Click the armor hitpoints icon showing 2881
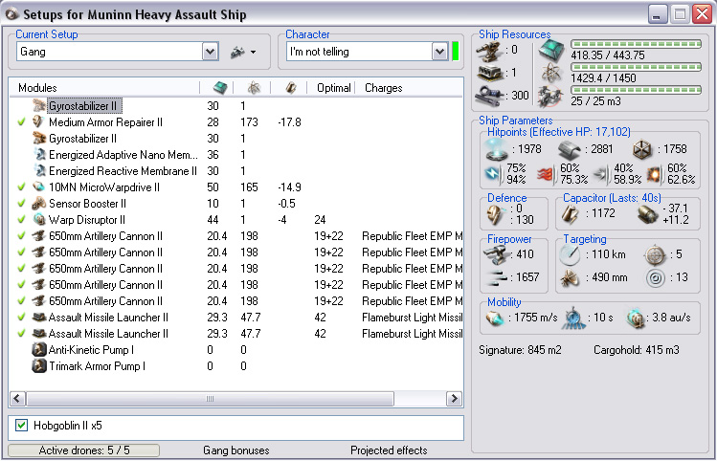717x461 pixels. (x=570, y=150)
